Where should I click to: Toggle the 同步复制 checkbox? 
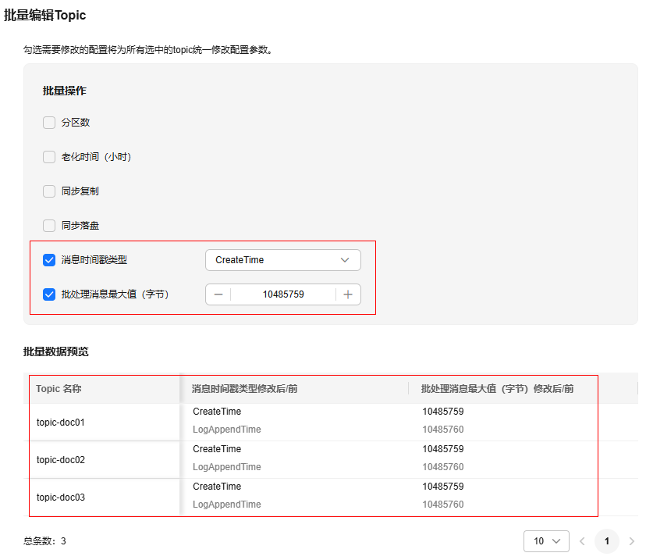49,191
